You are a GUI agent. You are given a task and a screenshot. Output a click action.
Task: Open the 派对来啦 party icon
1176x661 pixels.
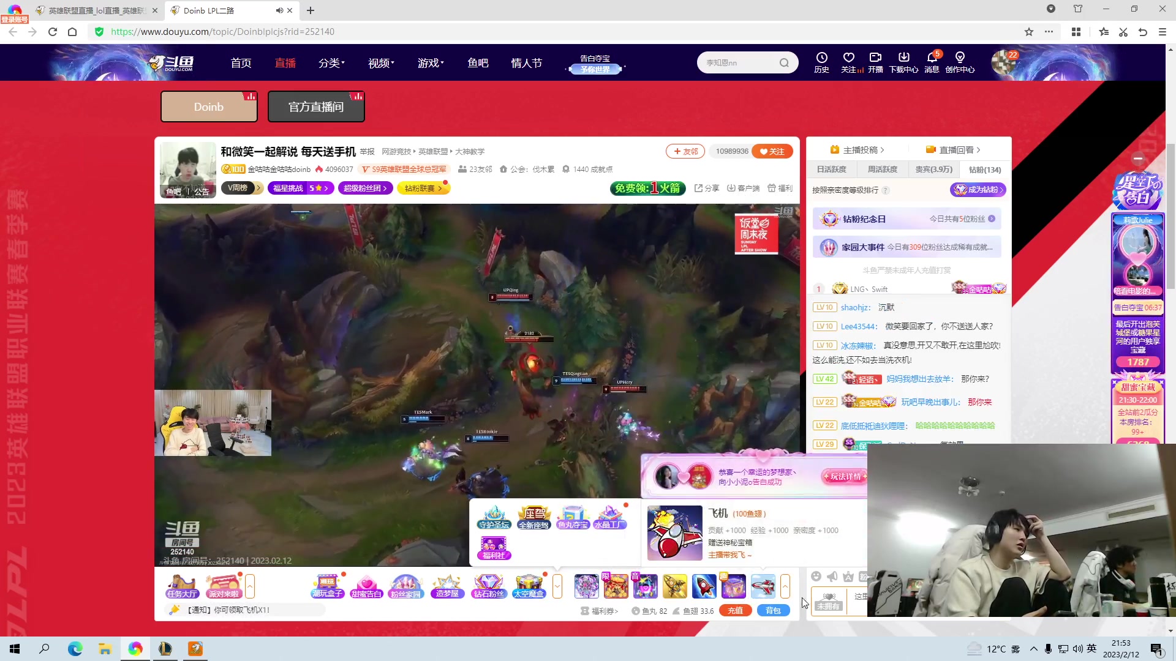point(223,586)
